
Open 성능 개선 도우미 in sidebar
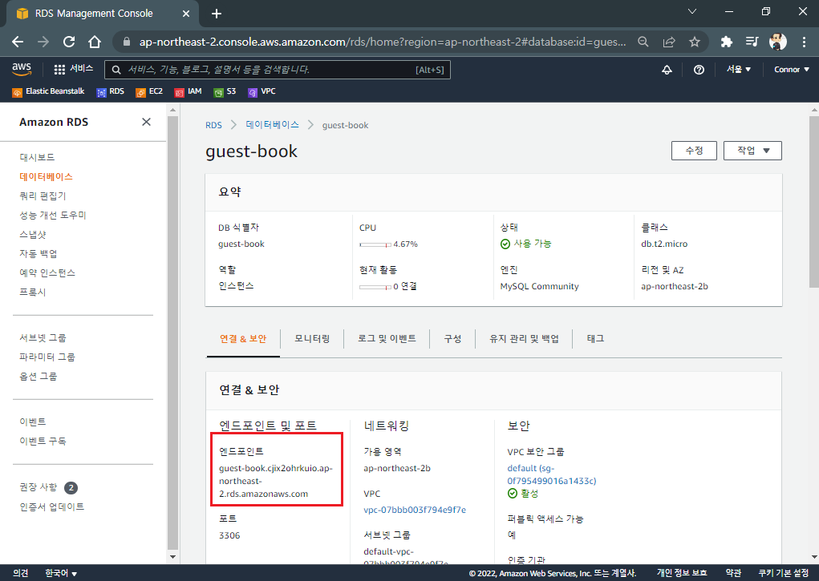coord(53,215)
